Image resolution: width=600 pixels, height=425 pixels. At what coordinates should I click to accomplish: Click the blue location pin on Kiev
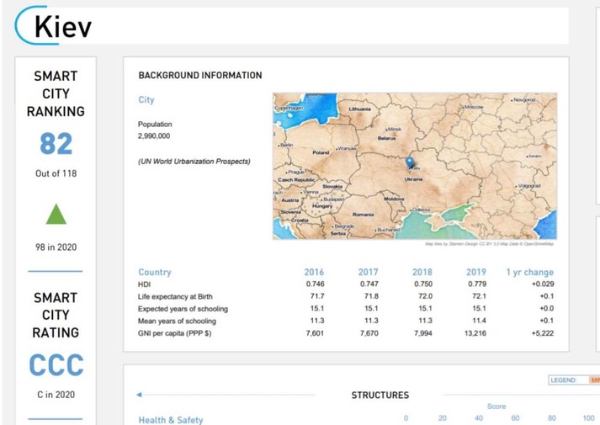point(410,162)
